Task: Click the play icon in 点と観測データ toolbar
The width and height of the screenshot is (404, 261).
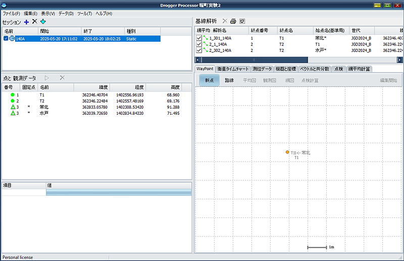Action: coord(47,78)
